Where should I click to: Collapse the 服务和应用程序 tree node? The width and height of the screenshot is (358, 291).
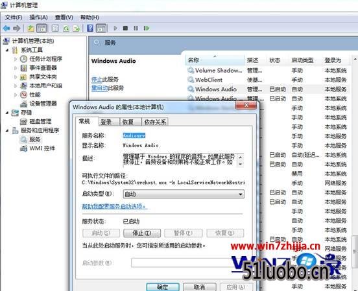coord(7,130)
